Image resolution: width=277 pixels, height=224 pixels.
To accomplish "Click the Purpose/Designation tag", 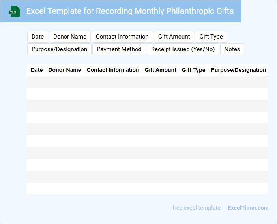I will [x=60, y=49].
